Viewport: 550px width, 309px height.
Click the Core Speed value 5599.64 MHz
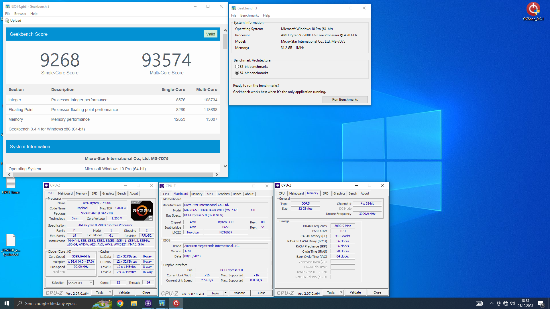tap(81, 257)
